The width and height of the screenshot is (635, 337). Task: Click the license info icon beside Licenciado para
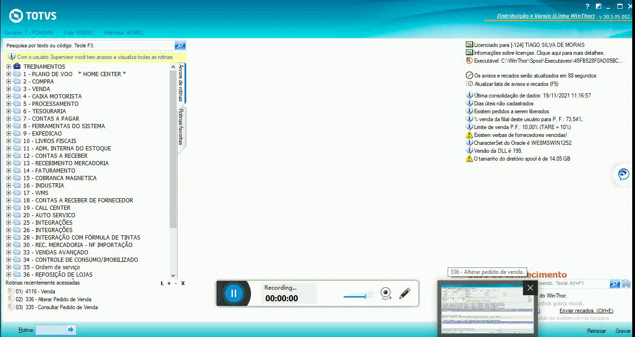[x=469, y=45]
